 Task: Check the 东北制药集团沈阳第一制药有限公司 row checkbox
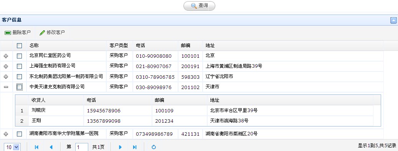pyautogui.click(x=19, y=76)
